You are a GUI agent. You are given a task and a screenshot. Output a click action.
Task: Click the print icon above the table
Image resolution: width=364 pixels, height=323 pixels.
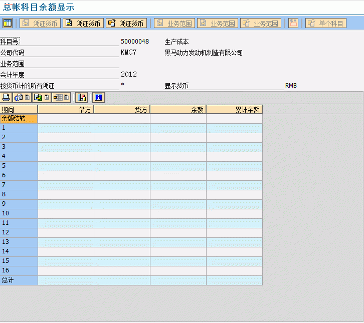coord(6,97)
